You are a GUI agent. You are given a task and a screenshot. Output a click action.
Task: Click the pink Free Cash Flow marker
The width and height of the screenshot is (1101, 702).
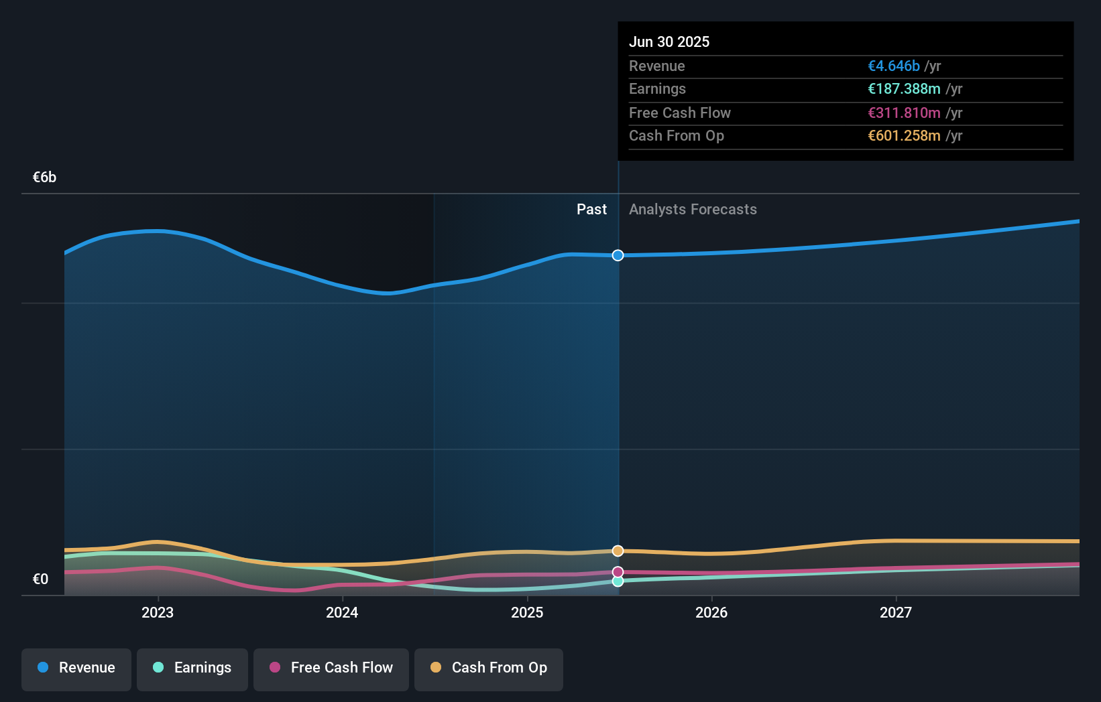point(617,571)
